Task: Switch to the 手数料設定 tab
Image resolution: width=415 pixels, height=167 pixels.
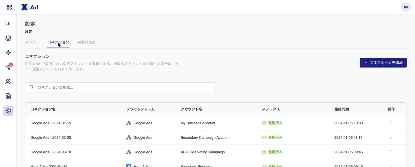Action: (87, 42)
